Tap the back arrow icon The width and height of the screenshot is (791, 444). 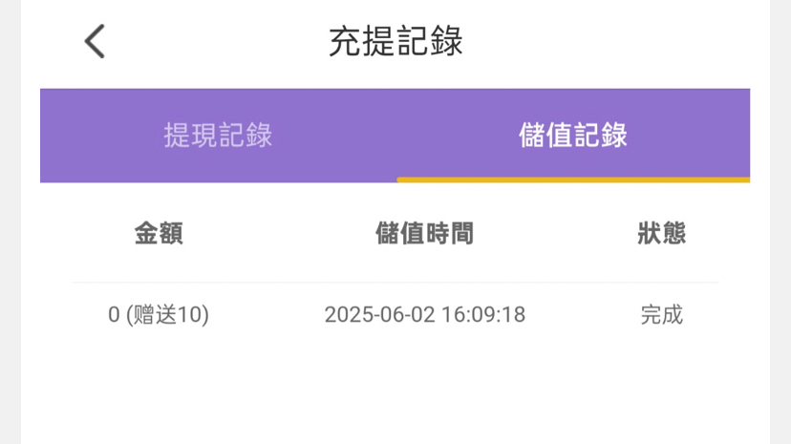click(95, 42)
